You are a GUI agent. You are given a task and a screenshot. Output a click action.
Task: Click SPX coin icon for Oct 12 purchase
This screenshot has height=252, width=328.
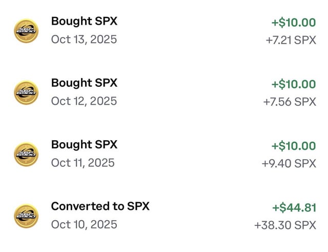(26, 92)
